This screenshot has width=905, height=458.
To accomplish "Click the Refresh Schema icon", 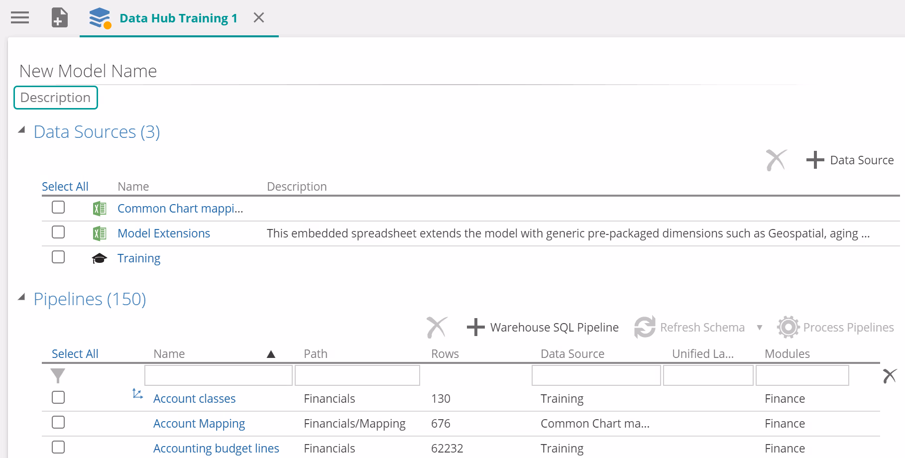I will click(x=645, y=328).
